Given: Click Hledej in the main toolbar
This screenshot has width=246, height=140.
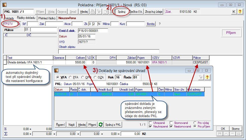Looking at the screenshot, I should (84, 12).
